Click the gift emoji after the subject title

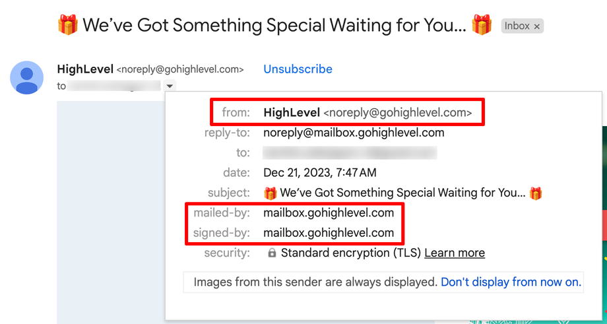482,26
